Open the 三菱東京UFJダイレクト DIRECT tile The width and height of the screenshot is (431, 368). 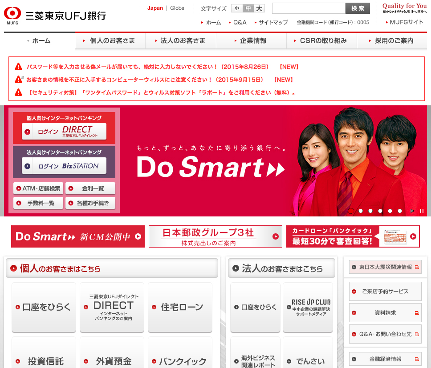[112, 307]
